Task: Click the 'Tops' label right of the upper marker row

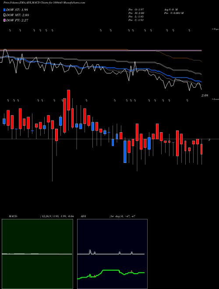Action: [215, 29]
